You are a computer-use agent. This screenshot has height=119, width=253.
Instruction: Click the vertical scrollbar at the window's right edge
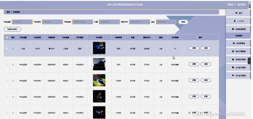click(250, 6)
